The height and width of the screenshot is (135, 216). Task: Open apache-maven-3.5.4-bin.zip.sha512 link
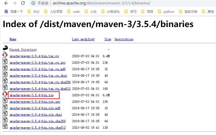point(38,128)
